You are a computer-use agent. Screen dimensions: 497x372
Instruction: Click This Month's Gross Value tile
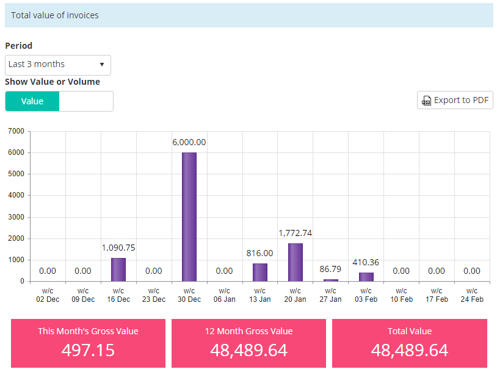point(88,343)
